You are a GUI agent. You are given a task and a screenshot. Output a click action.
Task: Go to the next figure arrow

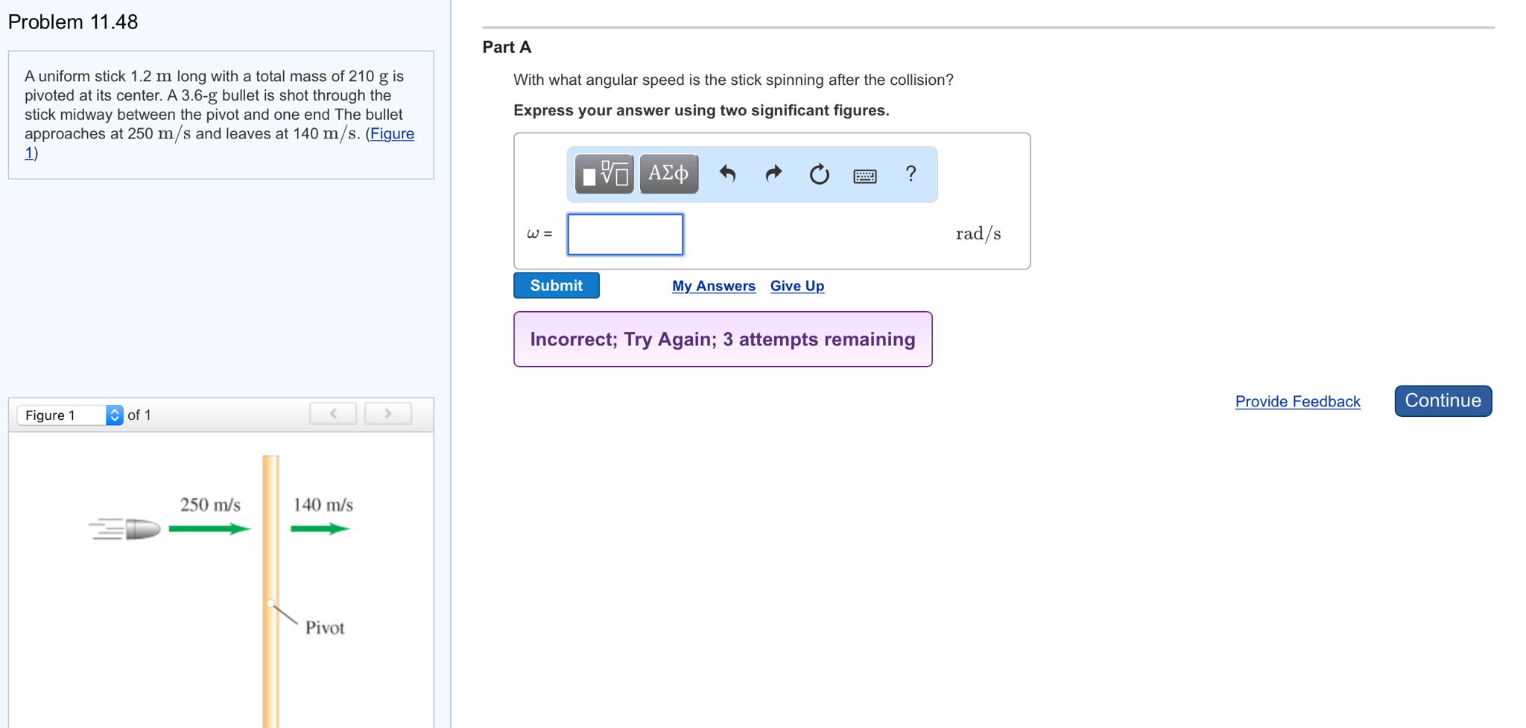(x=388, y=413)
